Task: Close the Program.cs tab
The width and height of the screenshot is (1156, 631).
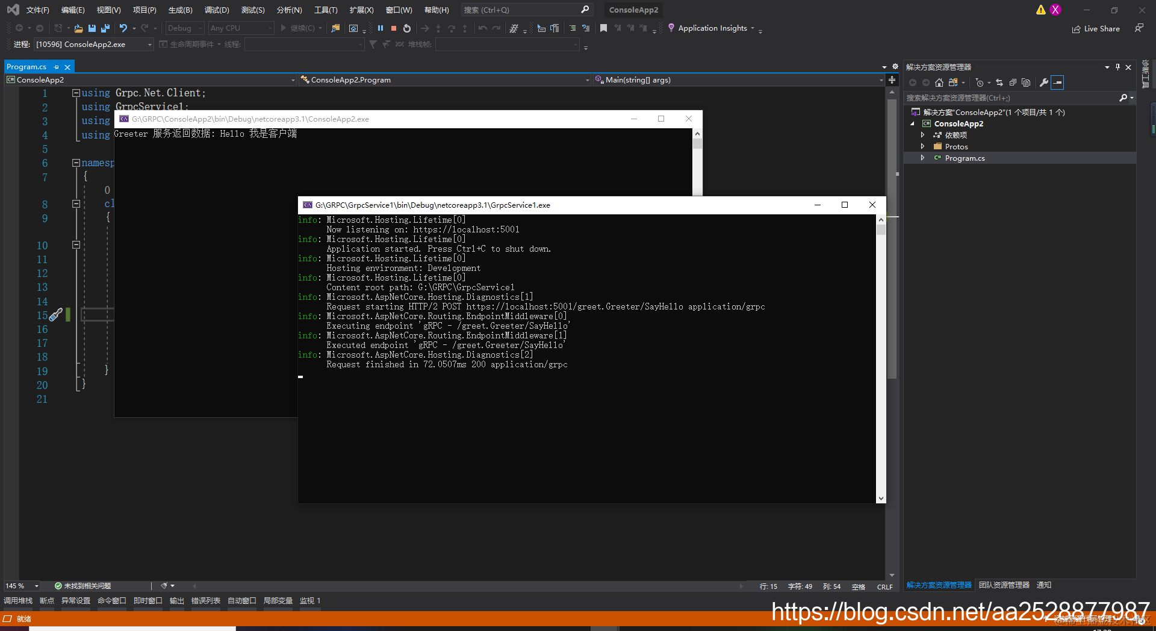Action: coord(67,67)
